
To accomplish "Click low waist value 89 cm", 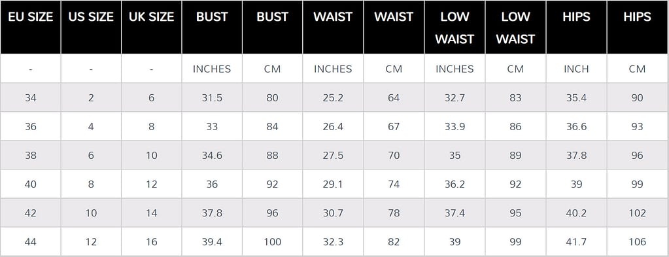I will (515, 156).
